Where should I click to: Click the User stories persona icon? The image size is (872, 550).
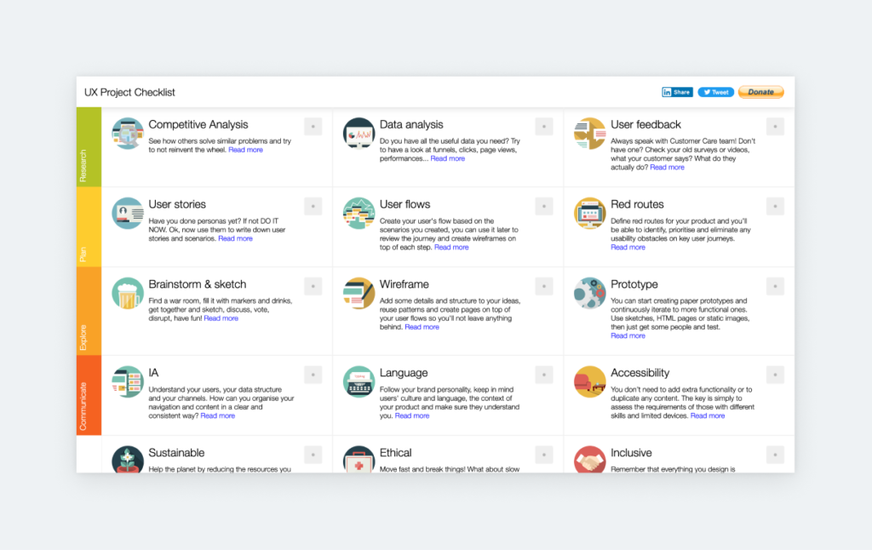[x=128, y=213]
